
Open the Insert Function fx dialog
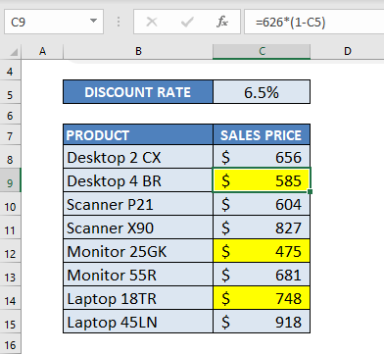tap(222, 22)
